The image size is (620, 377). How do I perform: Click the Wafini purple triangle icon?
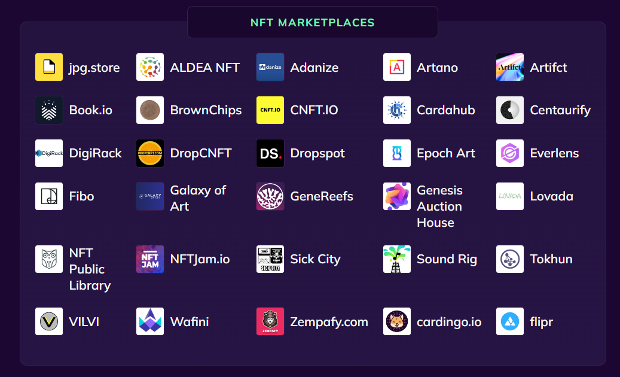(x=150, y=322)
